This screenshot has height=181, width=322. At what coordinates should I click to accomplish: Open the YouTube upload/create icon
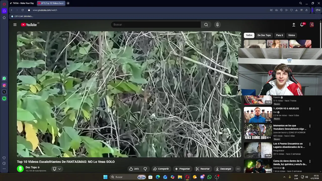[x=294, y=25]
